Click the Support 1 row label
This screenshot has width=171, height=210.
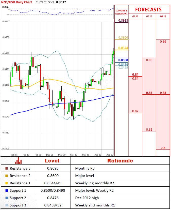coord(18,190)
